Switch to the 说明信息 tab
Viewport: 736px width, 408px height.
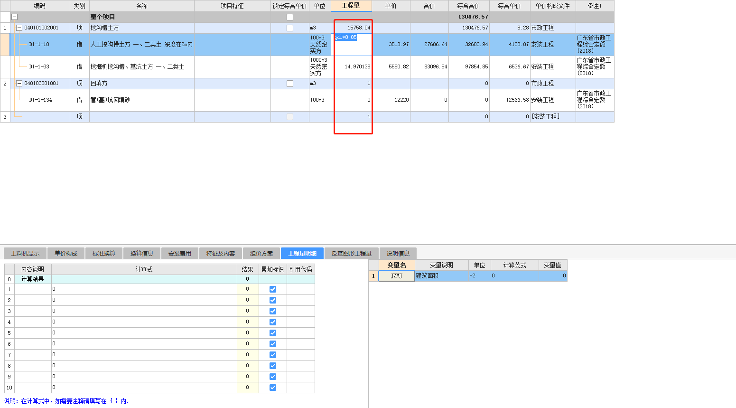398,253
